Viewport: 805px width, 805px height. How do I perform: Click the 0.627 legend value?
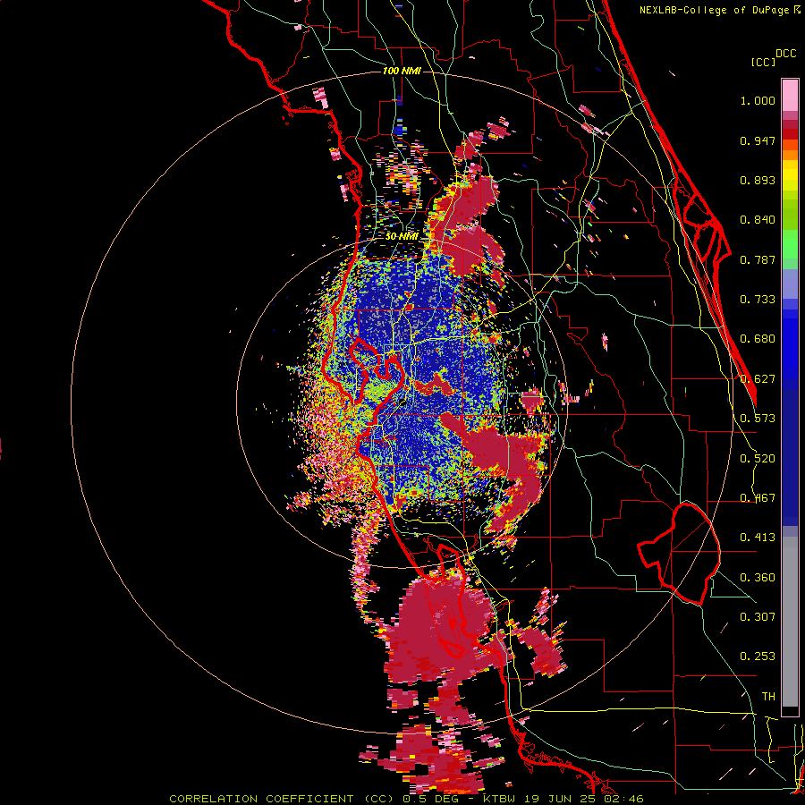coord(758,379)
